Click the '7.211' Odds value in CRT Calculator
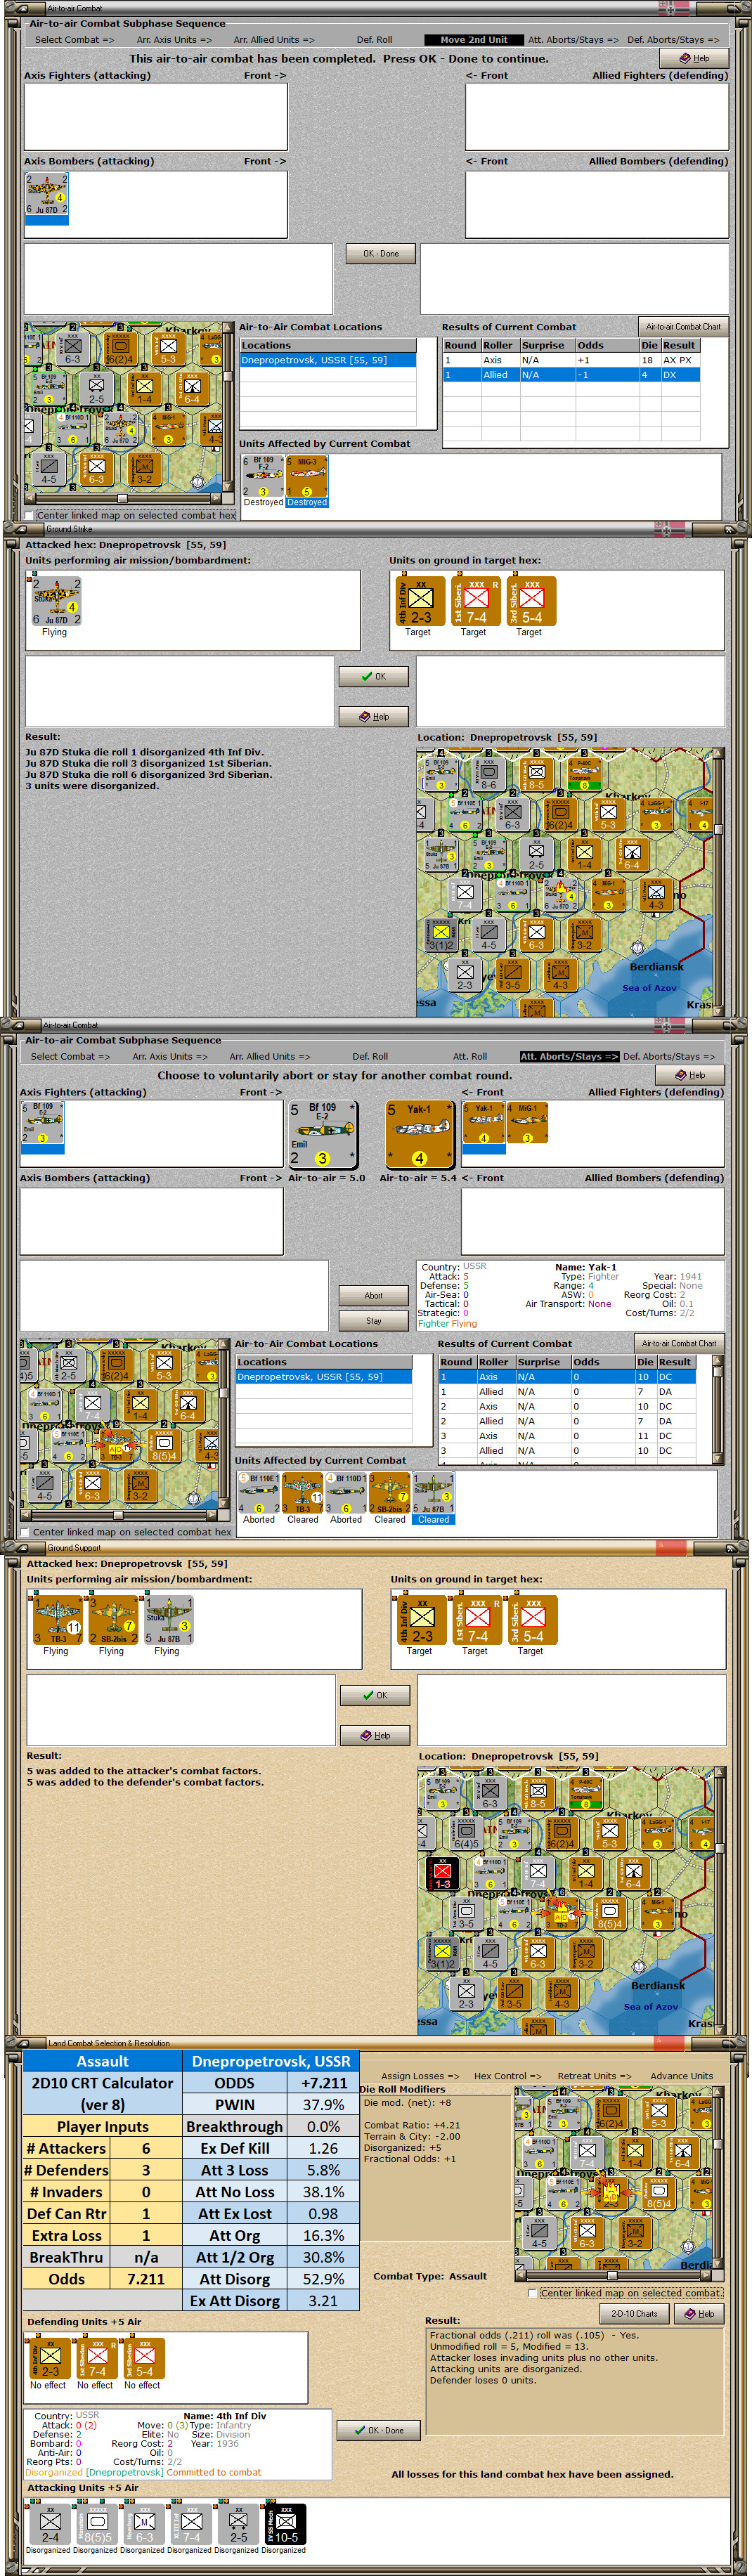752x2576 pixels. coord(146,2279)
